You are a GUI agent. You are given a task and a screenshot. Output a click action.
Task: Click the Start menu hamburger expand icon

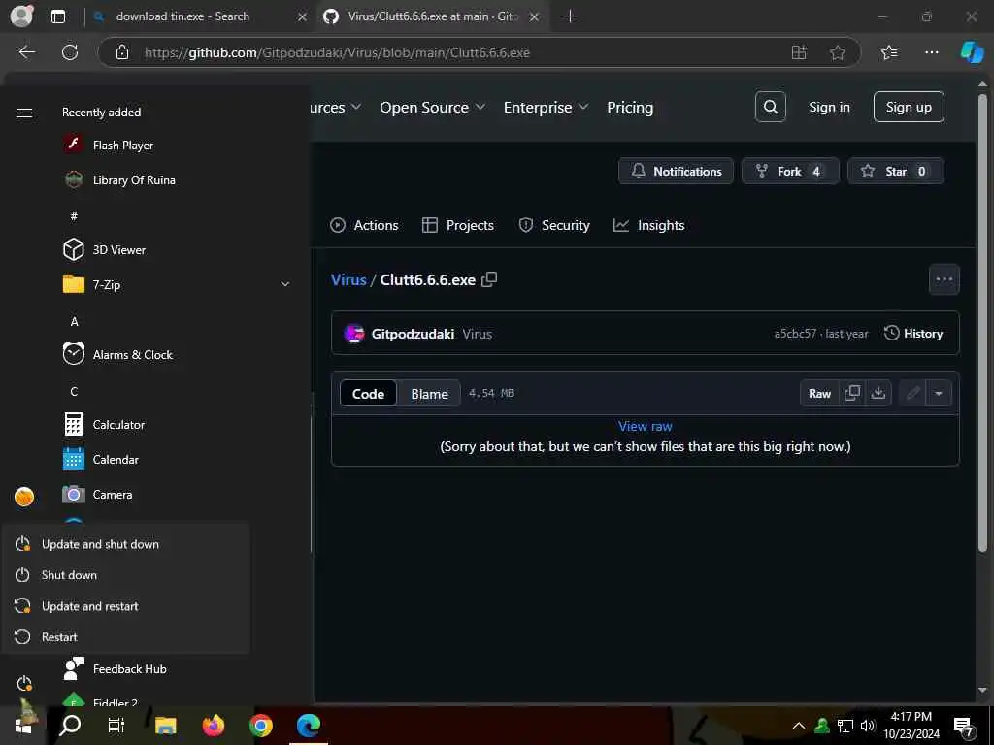click(x=24, y=113)
